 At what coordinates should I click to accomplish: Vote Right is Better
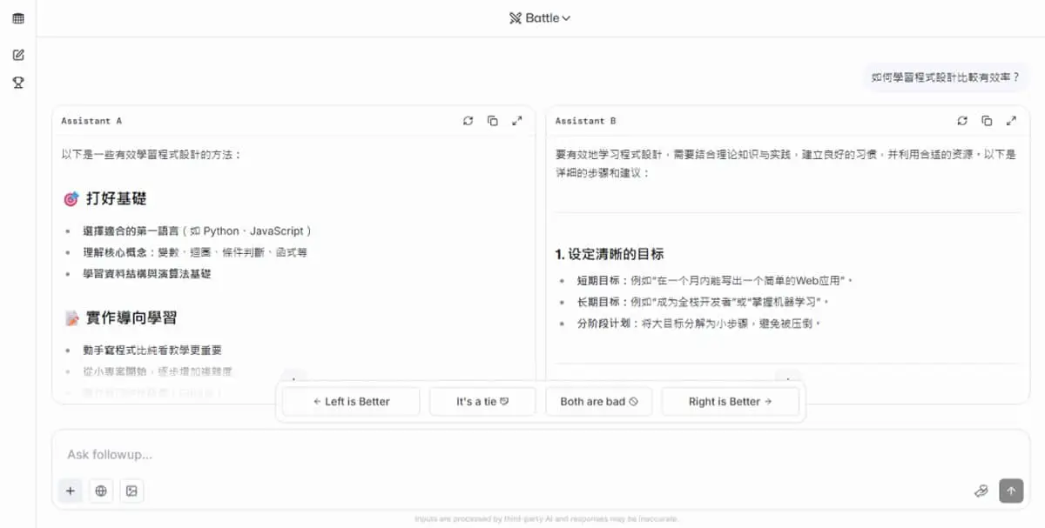coord(730,402)
